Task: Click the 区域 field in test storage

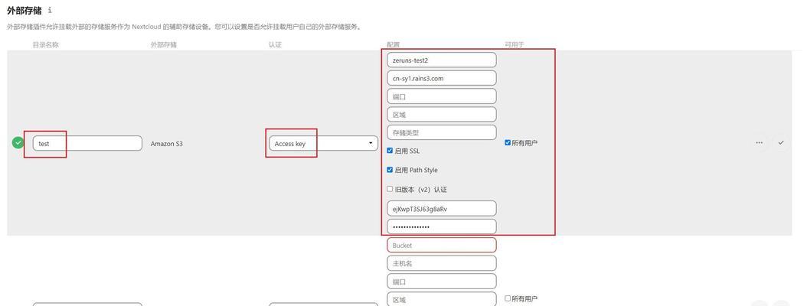Action: (x=442, y=115)
